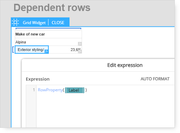
Task: Click the Grid Widget selection frame icon
Action: (x=15, y=22)
